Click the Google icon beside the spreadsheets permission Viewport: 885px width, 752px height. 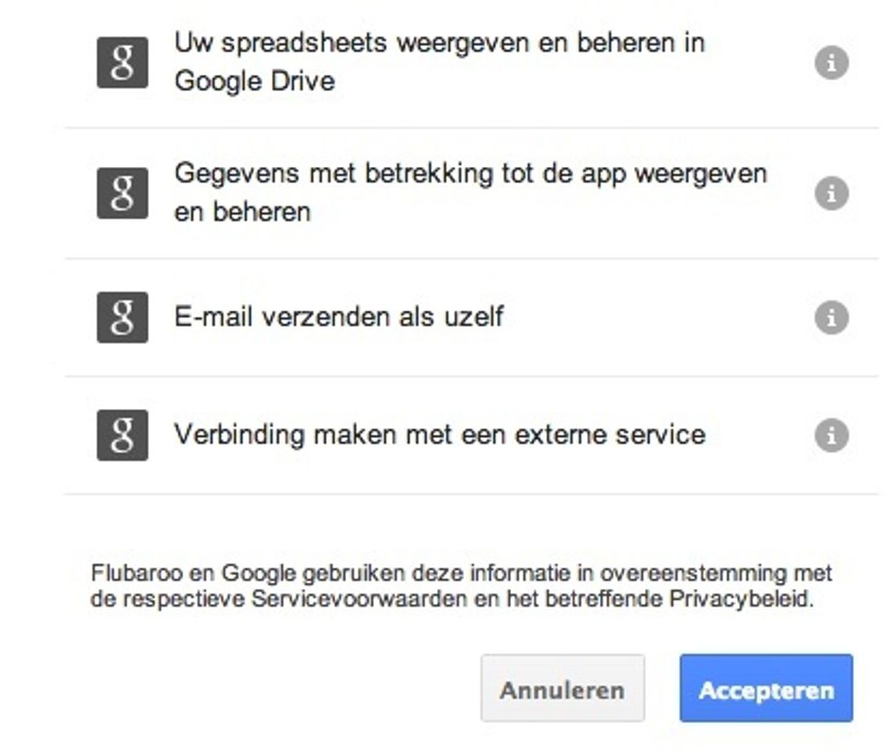pos(123,62)
